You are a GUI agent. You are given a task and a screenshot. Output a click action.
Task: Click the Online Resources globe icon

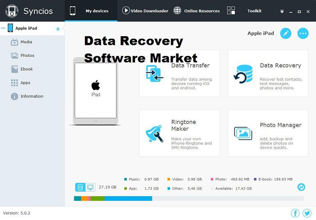(x=177, y=10)
